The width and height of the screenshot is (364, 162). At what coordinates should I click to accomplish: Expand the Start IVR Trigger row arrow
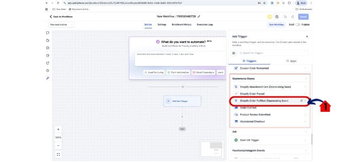click(305, 140)
